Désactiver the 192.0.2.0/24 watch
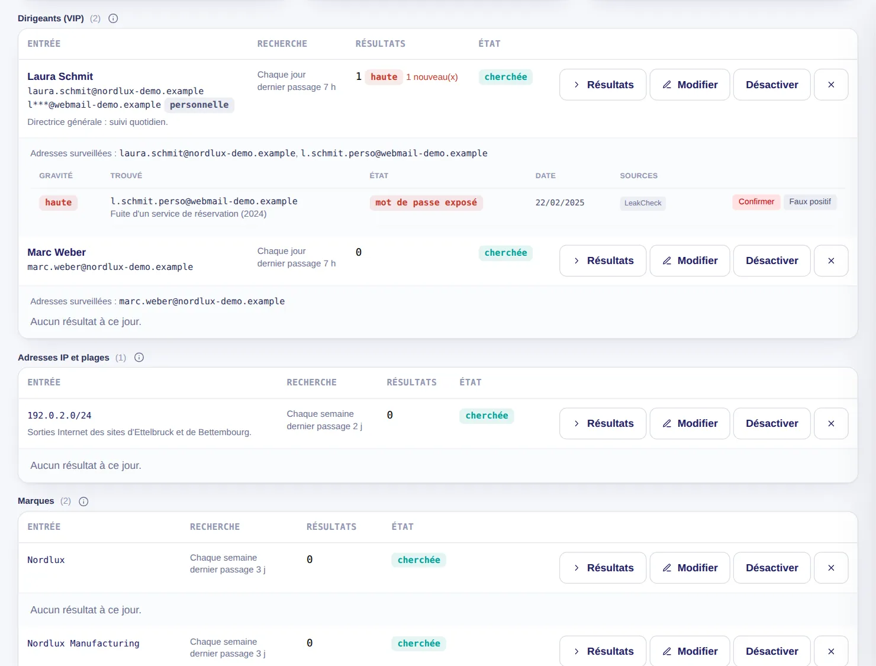The height and width of the screenshot is (666, 876). pos(772,423)
